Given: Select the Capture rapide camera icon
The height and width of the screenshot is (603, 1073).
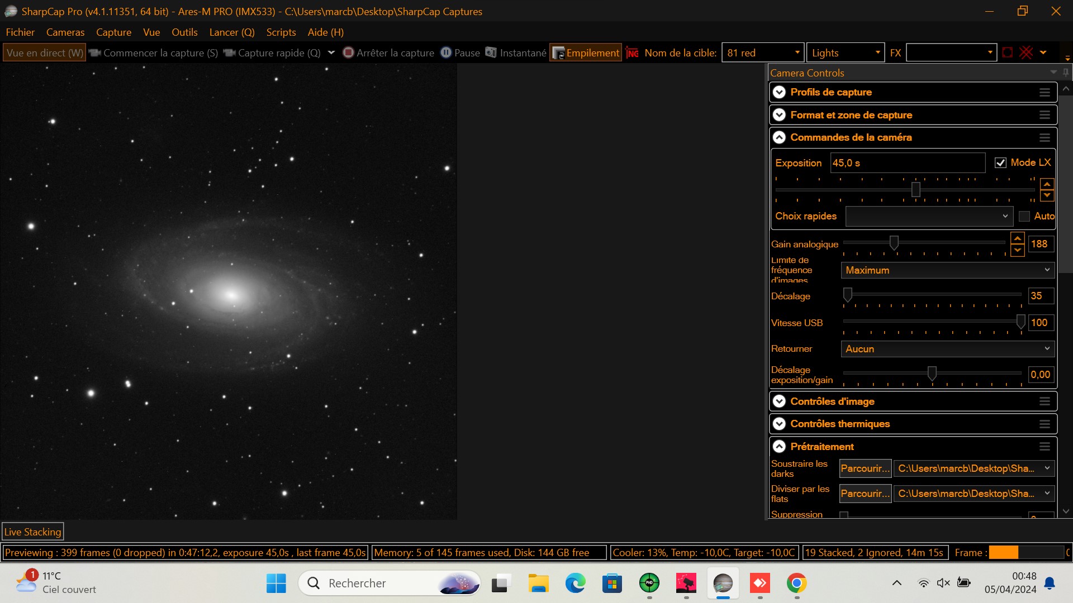Looking at the screenshot, I should pos(229,52).
